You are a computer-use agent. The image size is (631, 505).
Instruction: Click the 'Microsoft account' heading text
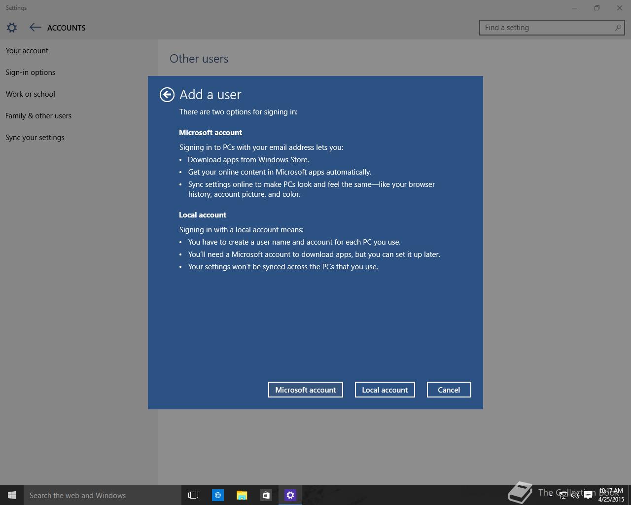pos(210,133)
